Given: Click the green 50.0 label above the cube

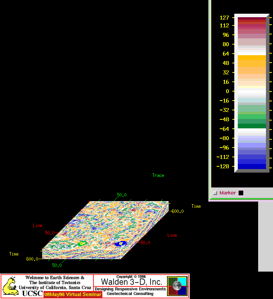Looking at the screenshot, I should [122, 195].
